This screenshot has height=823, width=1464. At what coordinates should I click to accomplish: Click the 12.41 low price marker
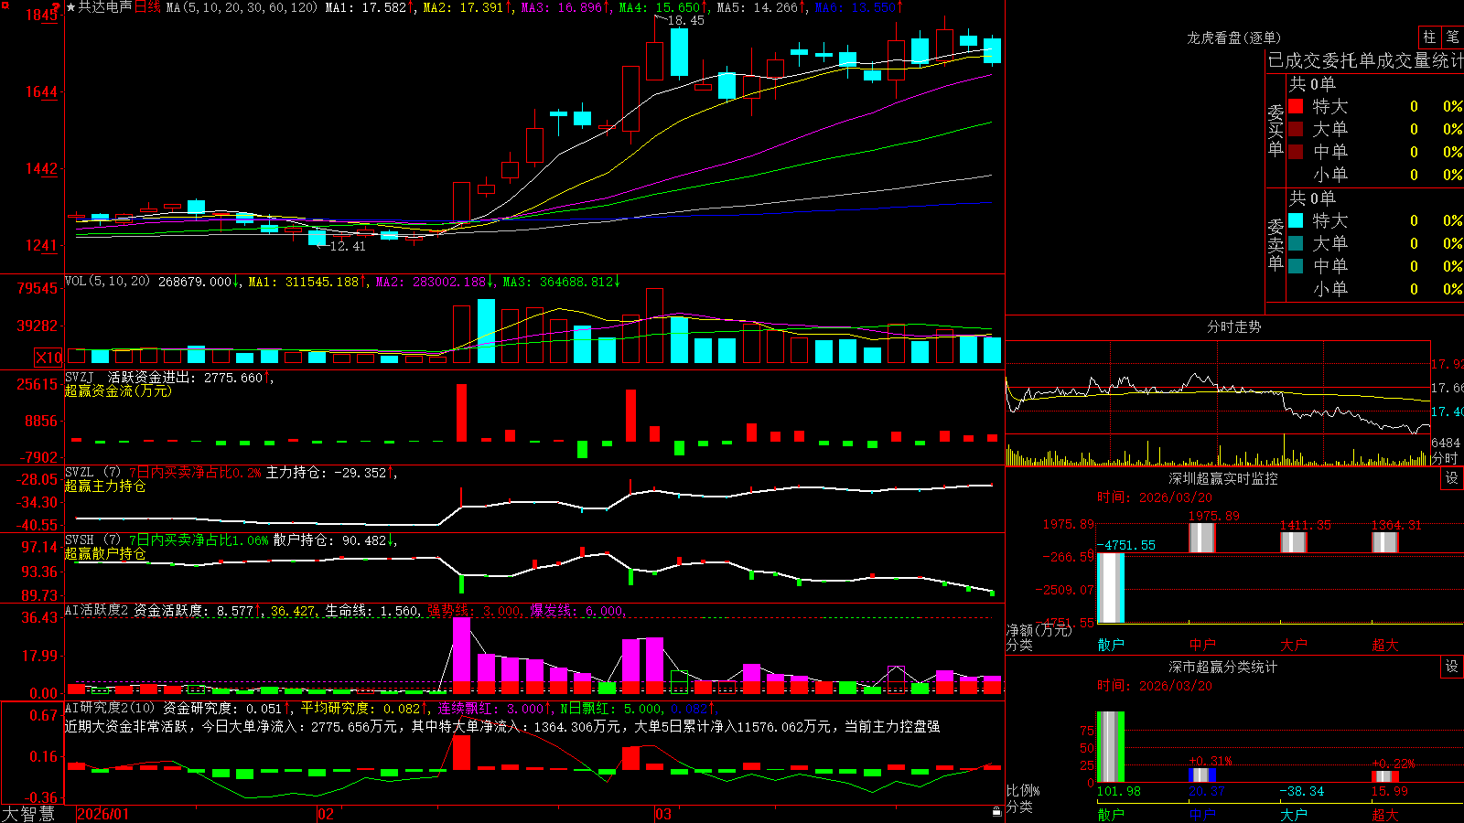(x=348, y=246)
